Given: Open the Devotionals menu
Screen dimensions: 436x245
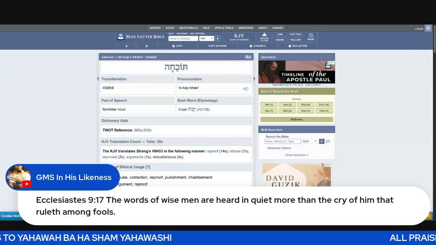Looking at the screenshot, I should pyautogui.click(x=188, y=28).
